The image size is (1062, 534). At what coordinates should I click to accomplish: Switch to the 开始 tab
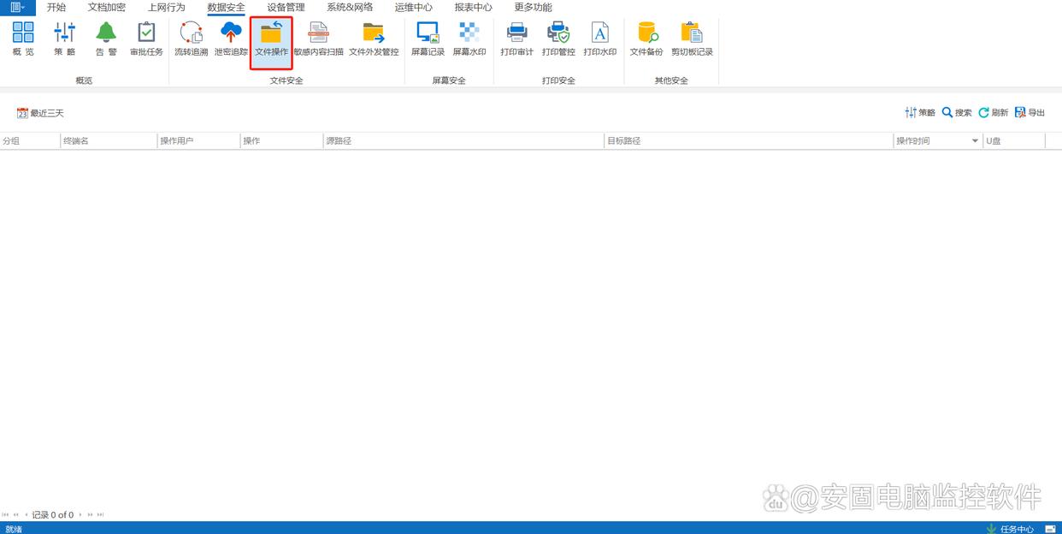56,7
